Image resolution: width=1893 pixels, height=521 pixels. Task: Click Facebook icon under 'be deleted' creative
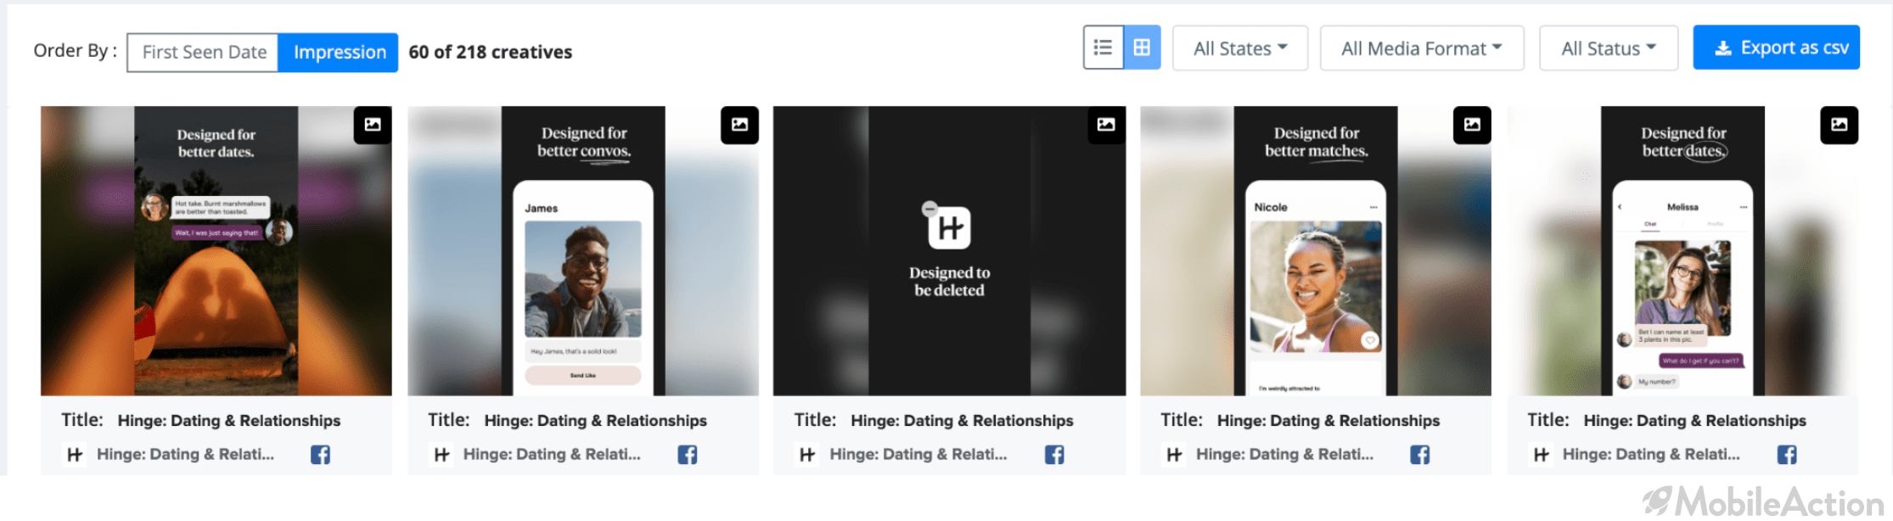click(1054, 455)
